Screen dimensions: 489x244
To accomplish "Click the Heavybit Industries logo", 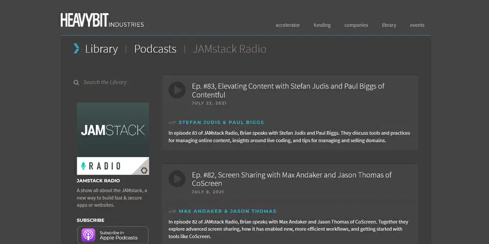I will 102,20.
